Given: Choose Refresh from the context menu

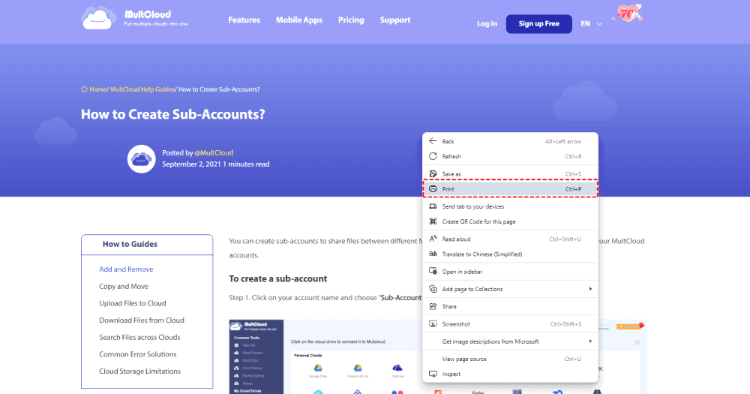Looking at the screenshot, I should coord(510,157).
